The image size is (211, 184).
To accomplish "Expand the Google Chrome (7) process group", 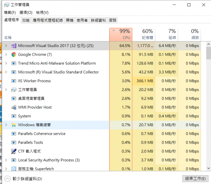I will [x=6, y=54].
